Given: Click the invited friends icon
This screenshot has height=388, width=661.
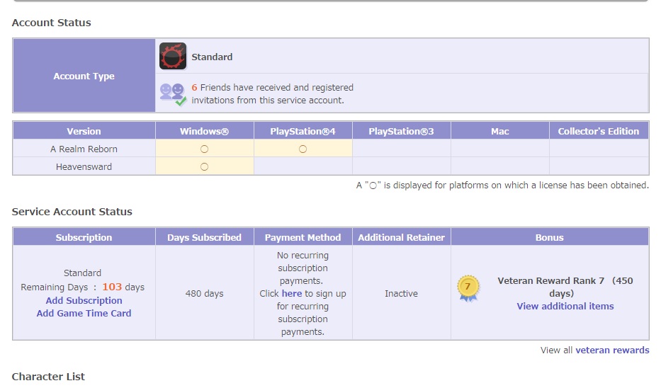Looking at the screenshot, I should [x=174, y=94].
